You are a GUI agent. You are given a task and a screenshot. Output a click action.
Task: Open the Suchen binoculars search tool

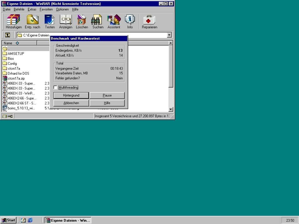tap(98, 22)
